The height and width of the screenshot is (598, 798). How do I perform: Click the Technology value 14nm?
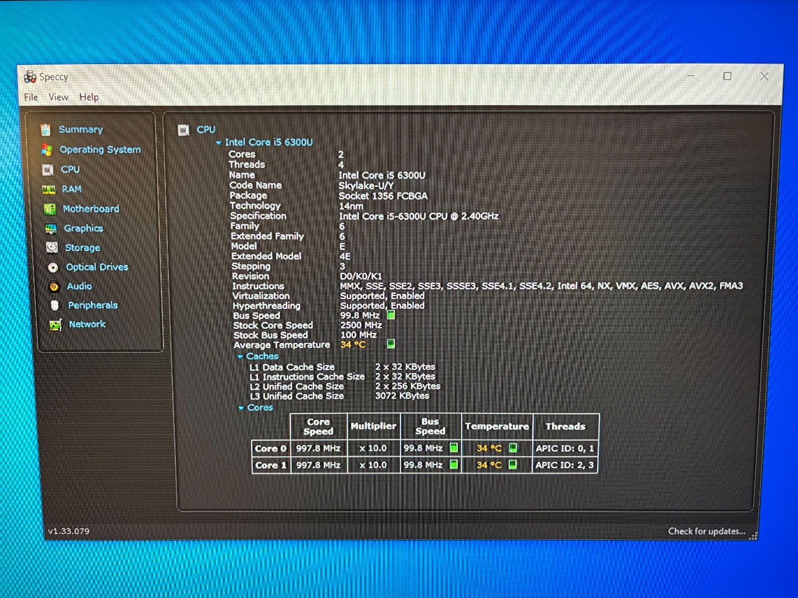351,206
